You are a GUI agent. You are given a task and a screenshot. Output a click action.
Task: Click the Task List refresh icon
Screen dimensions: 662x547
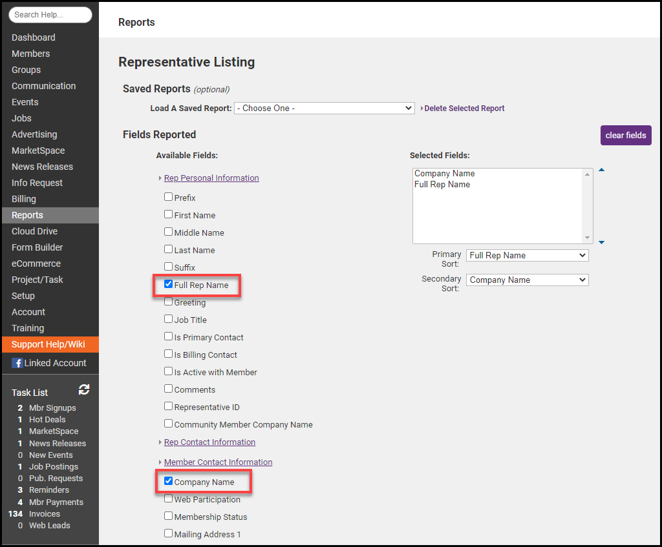click(x=84, y=389)
